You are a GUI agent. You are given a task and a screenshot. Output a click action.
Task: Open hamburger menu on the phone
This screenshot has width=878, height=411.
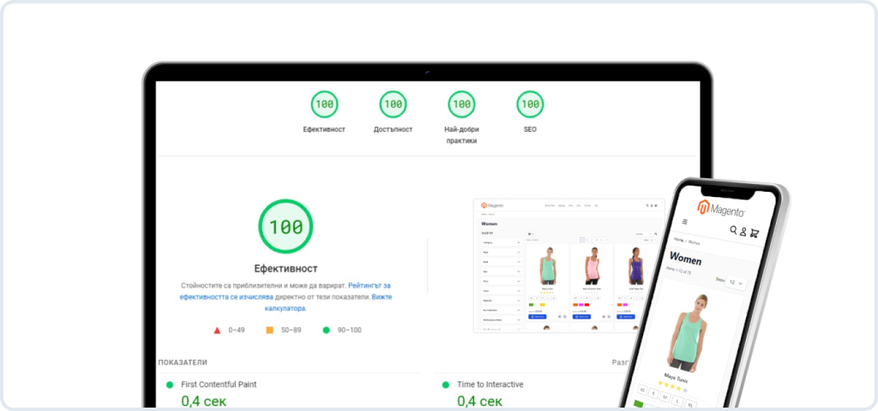[684, 222]
